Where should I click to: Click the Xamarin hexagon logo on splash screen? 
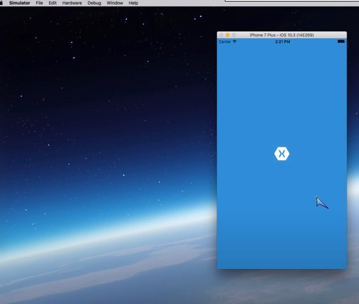[x=282, y=154]
